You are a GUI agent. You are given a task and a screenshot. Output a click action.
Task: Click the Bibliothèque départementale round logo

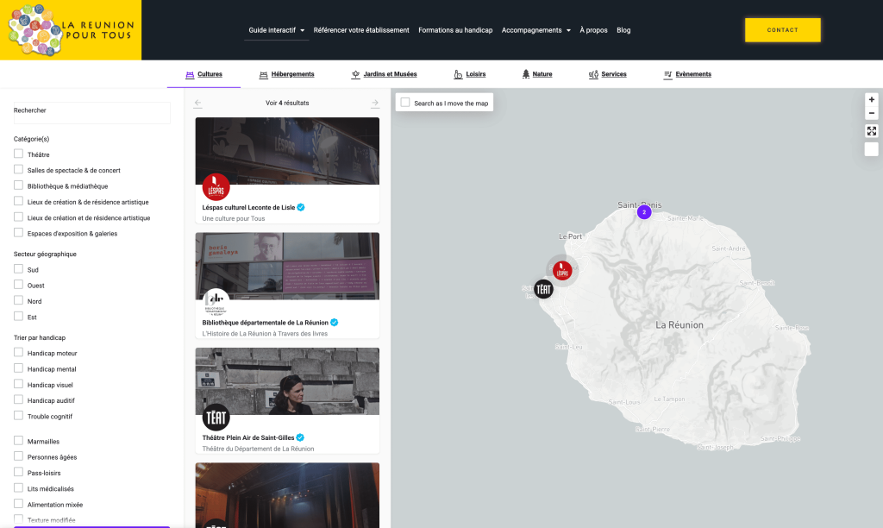[216, 303]
